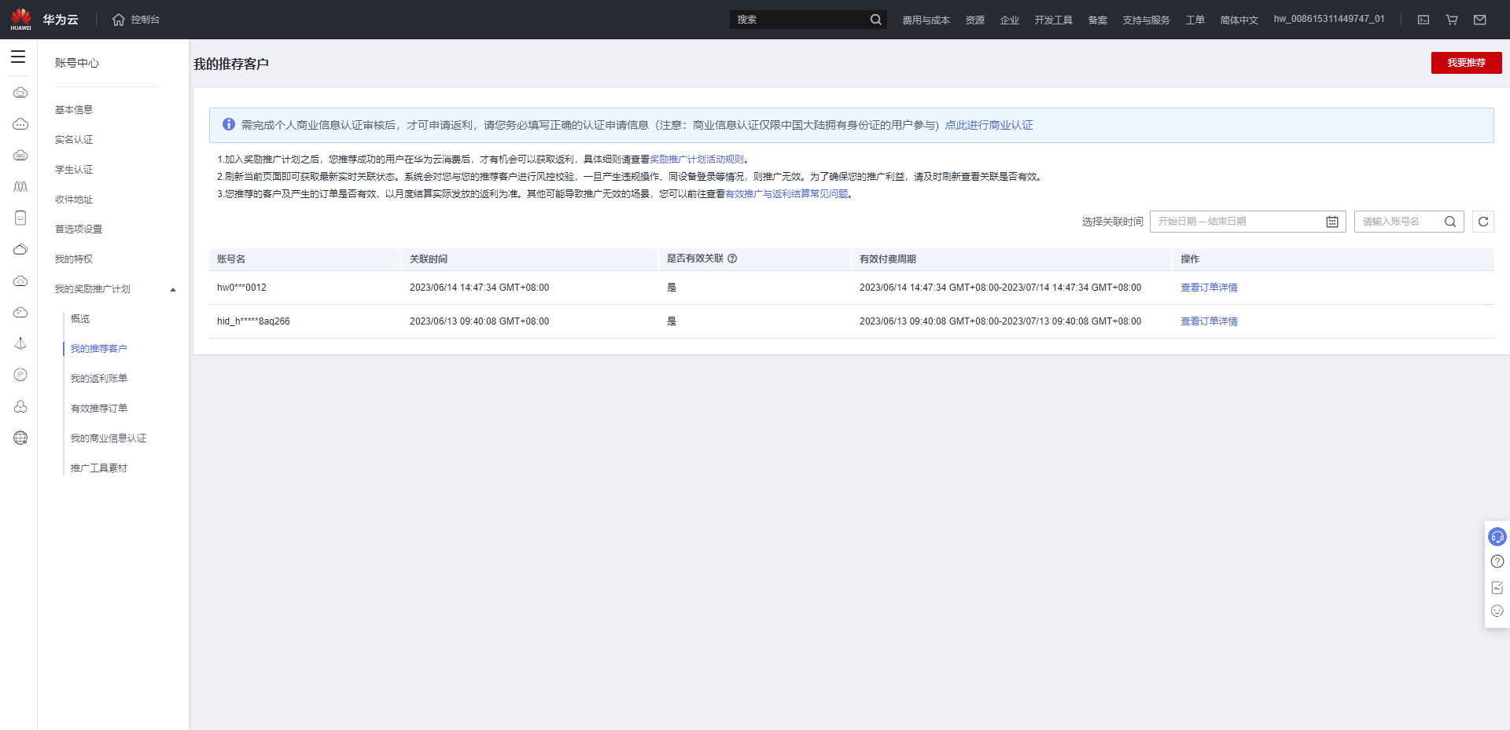Click account name hid_h*****8aq266

pyautogui.click(x=253, y=321)
